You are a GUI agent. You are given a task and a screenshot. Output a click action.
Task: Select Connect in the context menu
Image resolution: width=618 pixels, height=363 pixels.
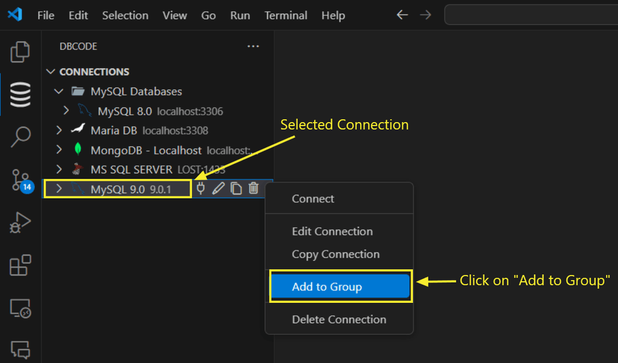(x=312, y=198)
